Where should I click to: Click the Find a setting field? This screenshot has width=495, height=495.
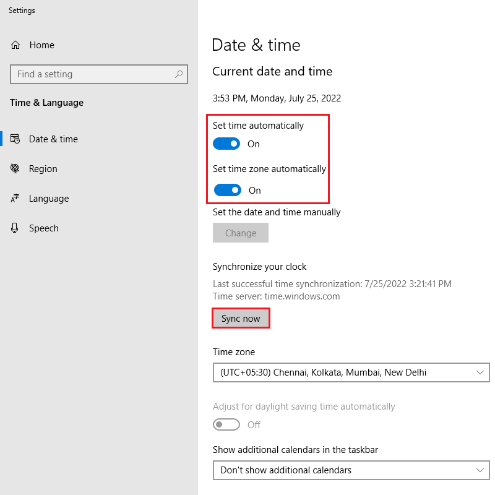pos(99,74)
